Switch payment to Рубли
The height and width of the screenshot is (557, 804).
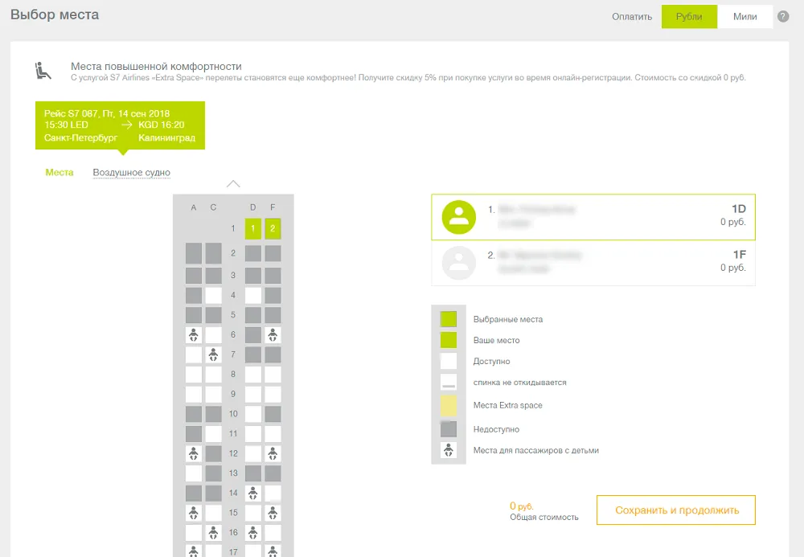(689, 17)
